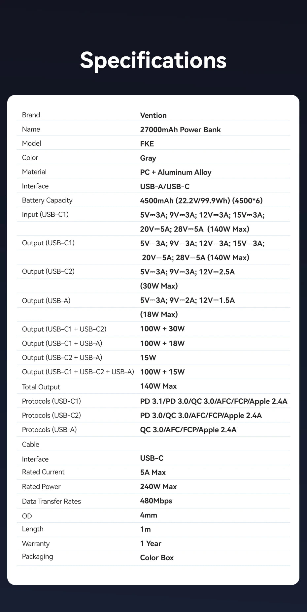Click the (30W Max) text
Viewport: 307px width, 612px height.
[x=159, y=286]
